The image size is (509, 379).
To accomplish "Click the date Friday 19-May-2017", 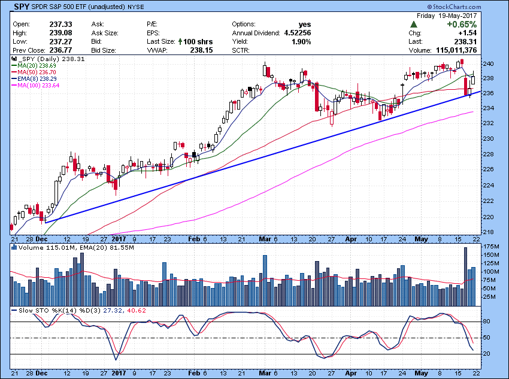I will (447, 16).
